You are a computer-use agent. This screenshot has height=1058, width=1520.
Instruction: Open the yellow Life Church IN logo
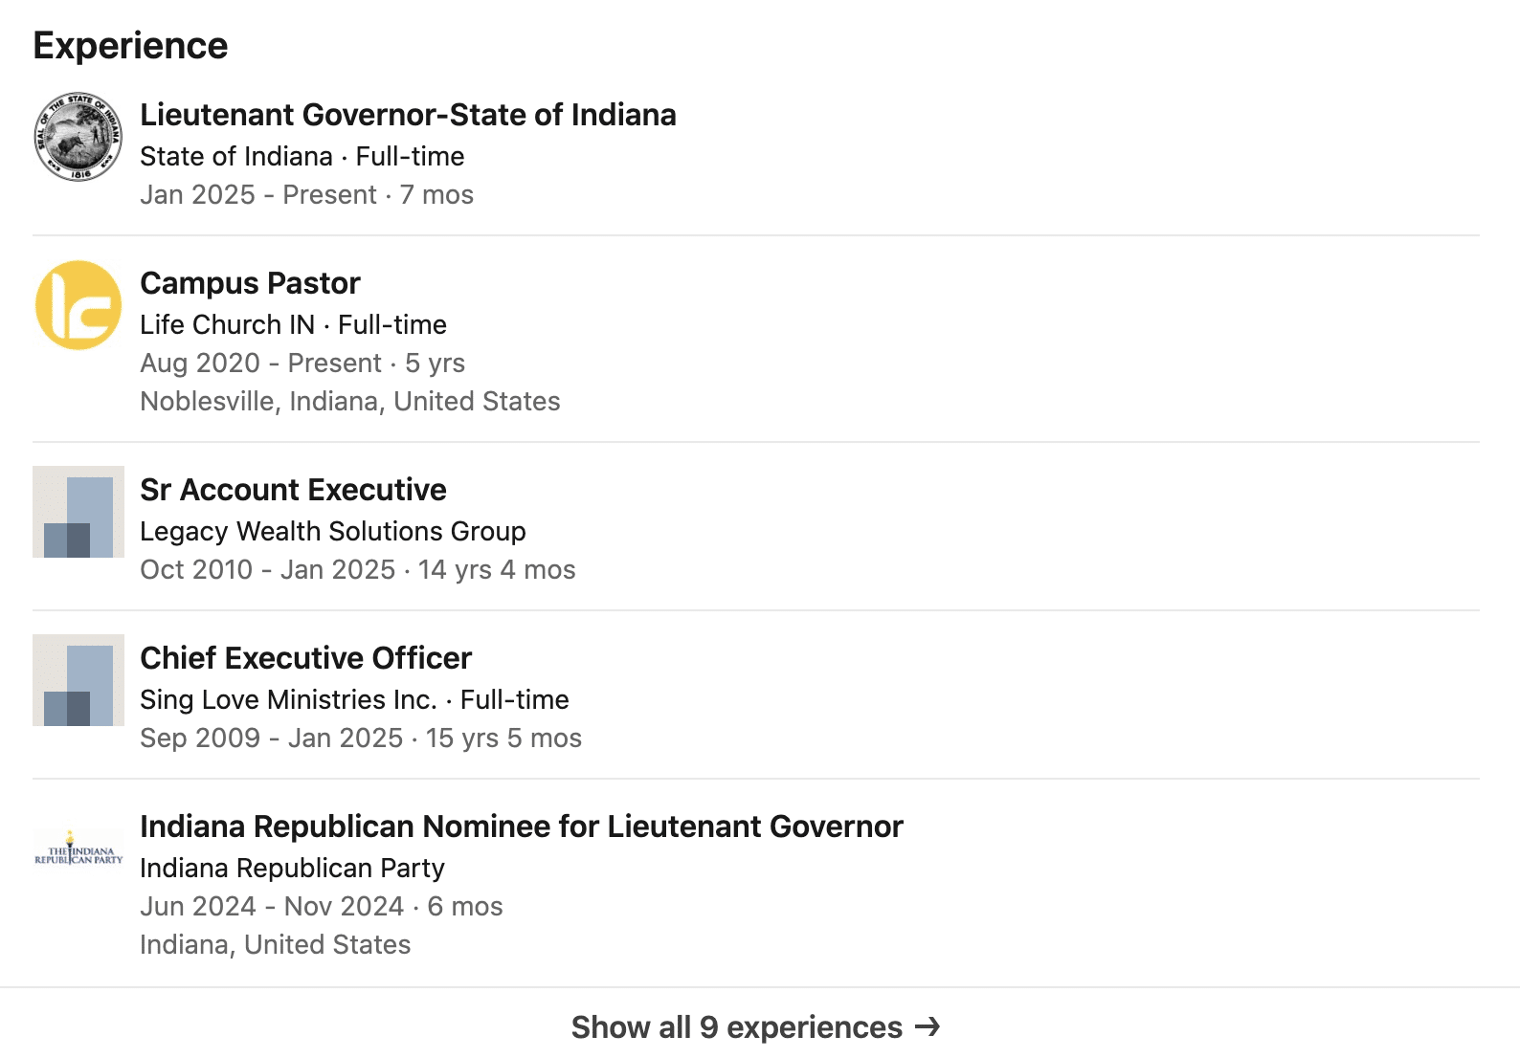click(x=78, y=305)
